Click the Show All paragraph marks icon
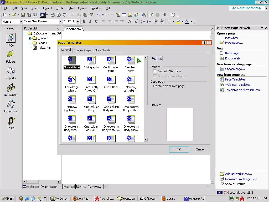269x202 pixels. tap(165, 15)
